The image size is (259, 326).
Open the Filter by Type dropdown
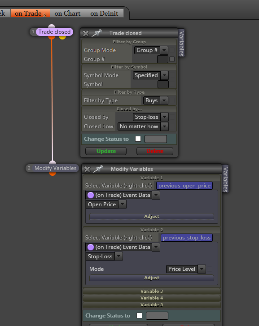(x=155, y=100)
